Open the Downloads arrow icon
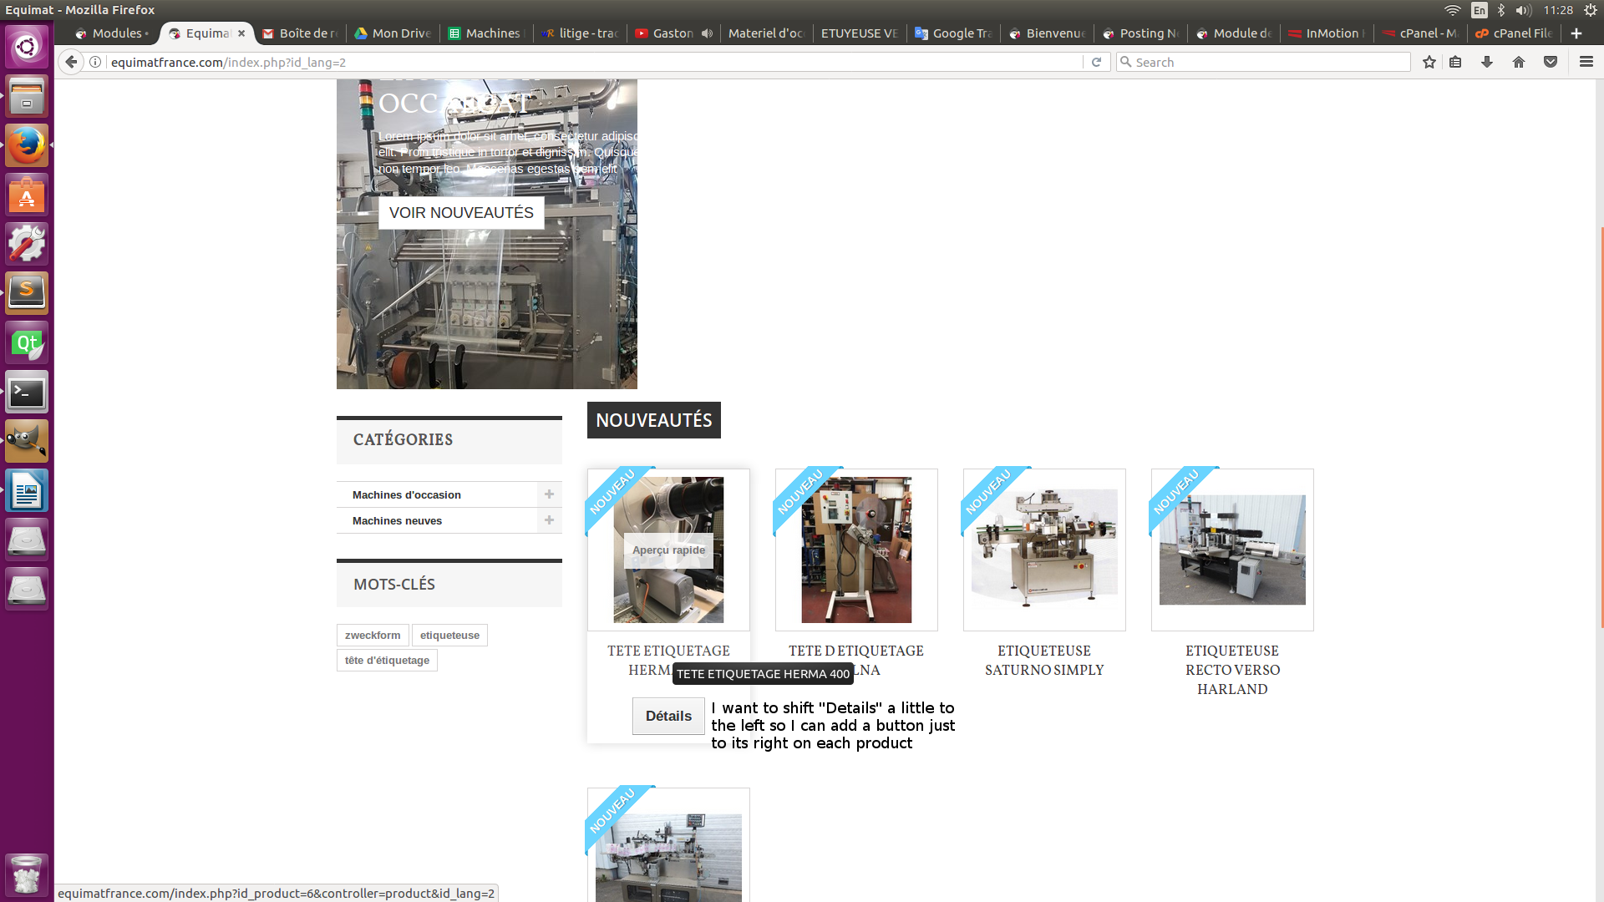This screenshot has height=902, width=1604. pos(1487,62)
